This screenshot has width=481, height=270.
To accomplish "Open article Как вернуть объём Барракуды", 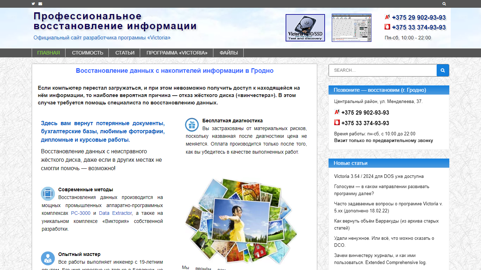I will tap(387, 225).
